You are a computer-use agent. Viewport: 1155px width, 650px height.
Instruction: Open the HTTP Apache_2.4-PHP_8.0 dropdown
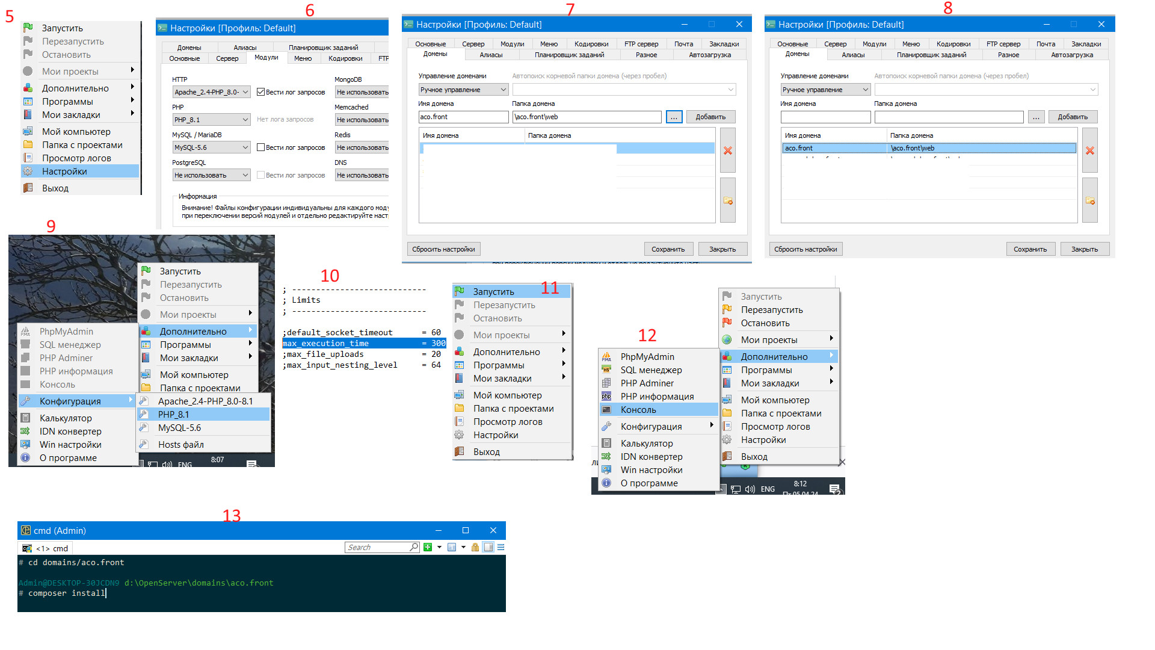(x=211, y=92)
